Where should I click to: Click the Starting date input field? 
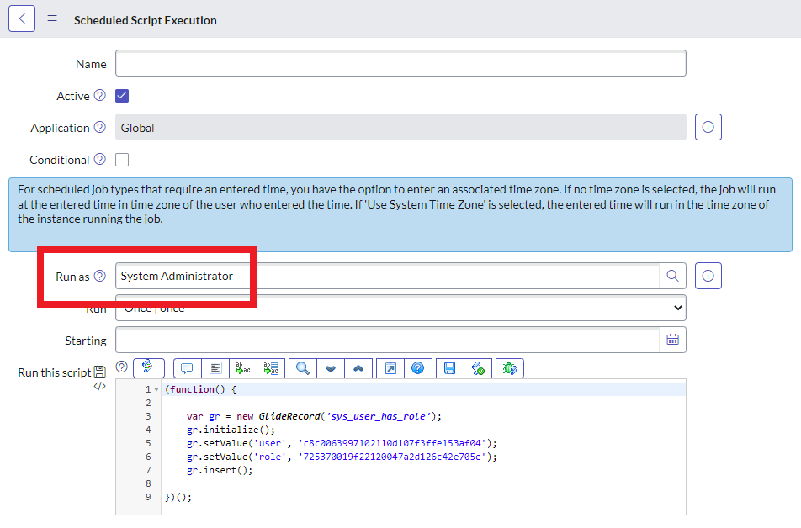[x=388, y=340]
